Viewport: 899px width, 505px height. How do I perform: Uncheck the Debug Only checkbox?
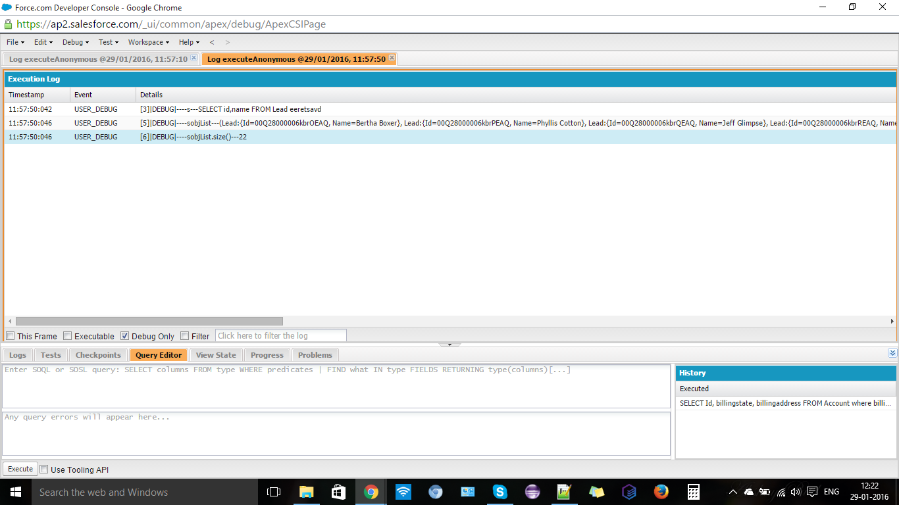[x=125, y=336]
